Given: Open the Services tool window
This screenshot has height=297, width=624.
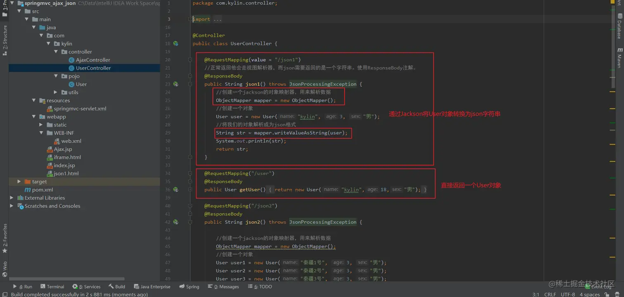Looking at the screenshot, I should click(86, 287).
